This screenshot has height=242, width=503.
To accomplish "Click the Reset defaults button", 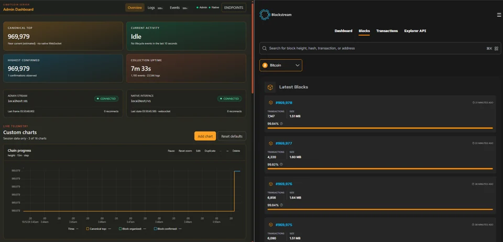I will pyautogui.click(x=232, y=136).
